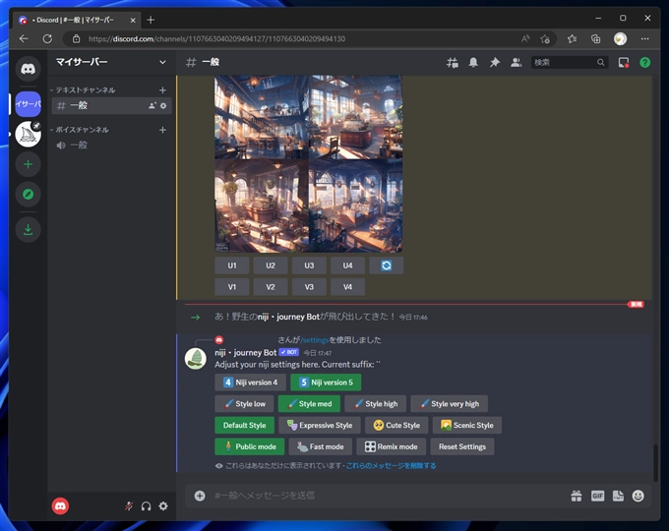Show member list icon

(x=516, y=62)
